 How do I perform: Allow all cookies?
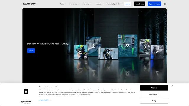pyautogui.click(x=154, y=88)
